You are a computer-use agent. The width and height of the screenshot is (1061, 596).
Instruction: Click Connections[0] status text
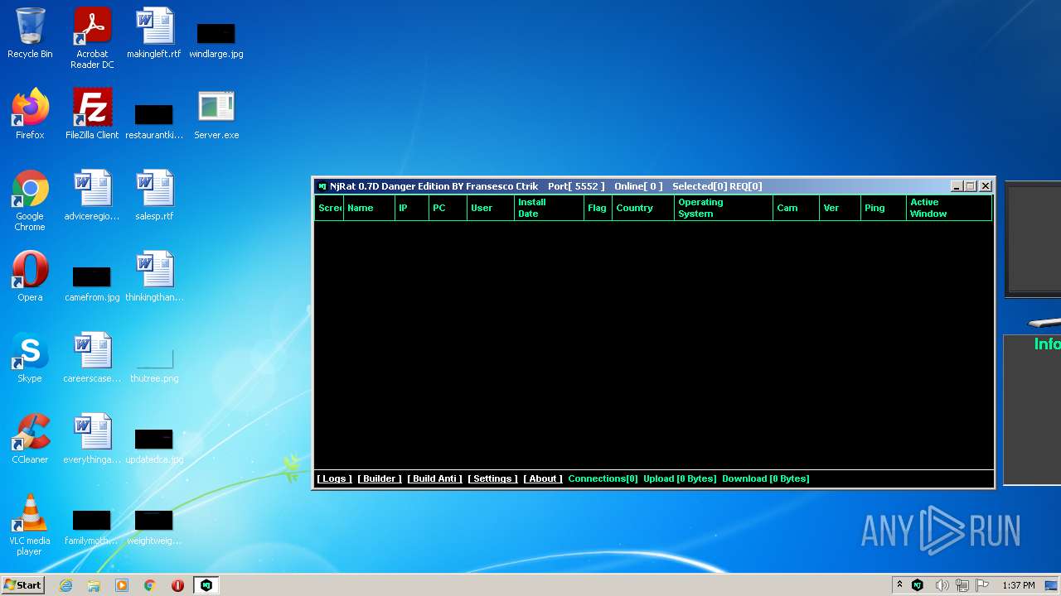click(603, 478)
